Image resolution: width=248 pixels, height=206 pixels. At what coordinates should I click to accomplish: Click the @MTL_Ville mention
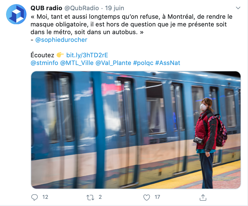pyautogui.click(x=77, y=63)
